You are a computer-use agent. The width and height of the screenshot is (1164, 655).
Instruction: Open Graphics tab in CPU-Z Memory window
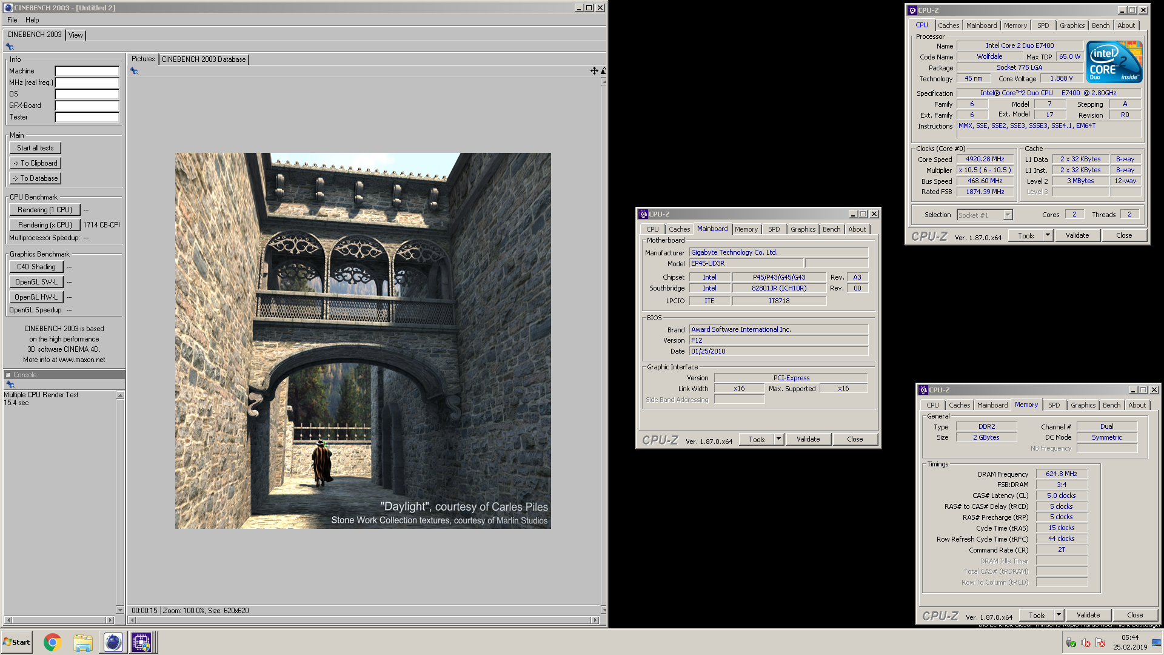pyautogui.click(x=1083, y=405)
